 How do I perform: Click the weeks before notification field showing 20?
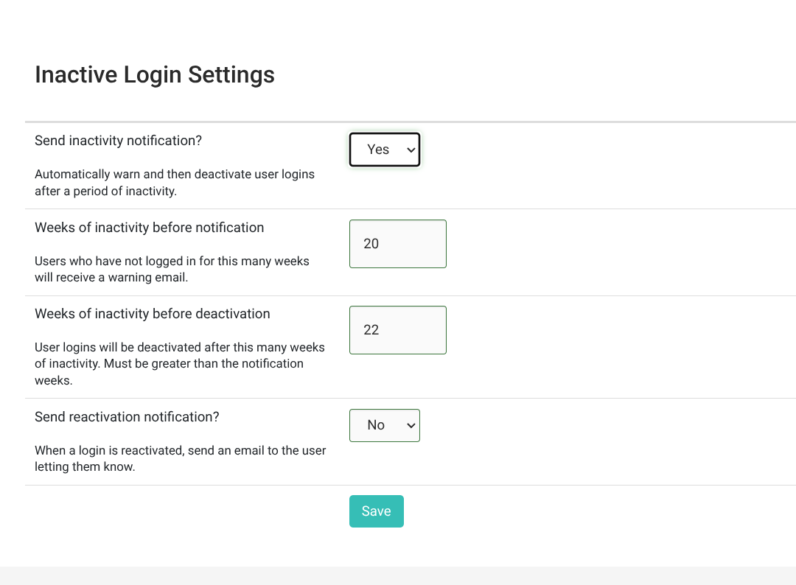pyautogui.click(x=397, y=244)
